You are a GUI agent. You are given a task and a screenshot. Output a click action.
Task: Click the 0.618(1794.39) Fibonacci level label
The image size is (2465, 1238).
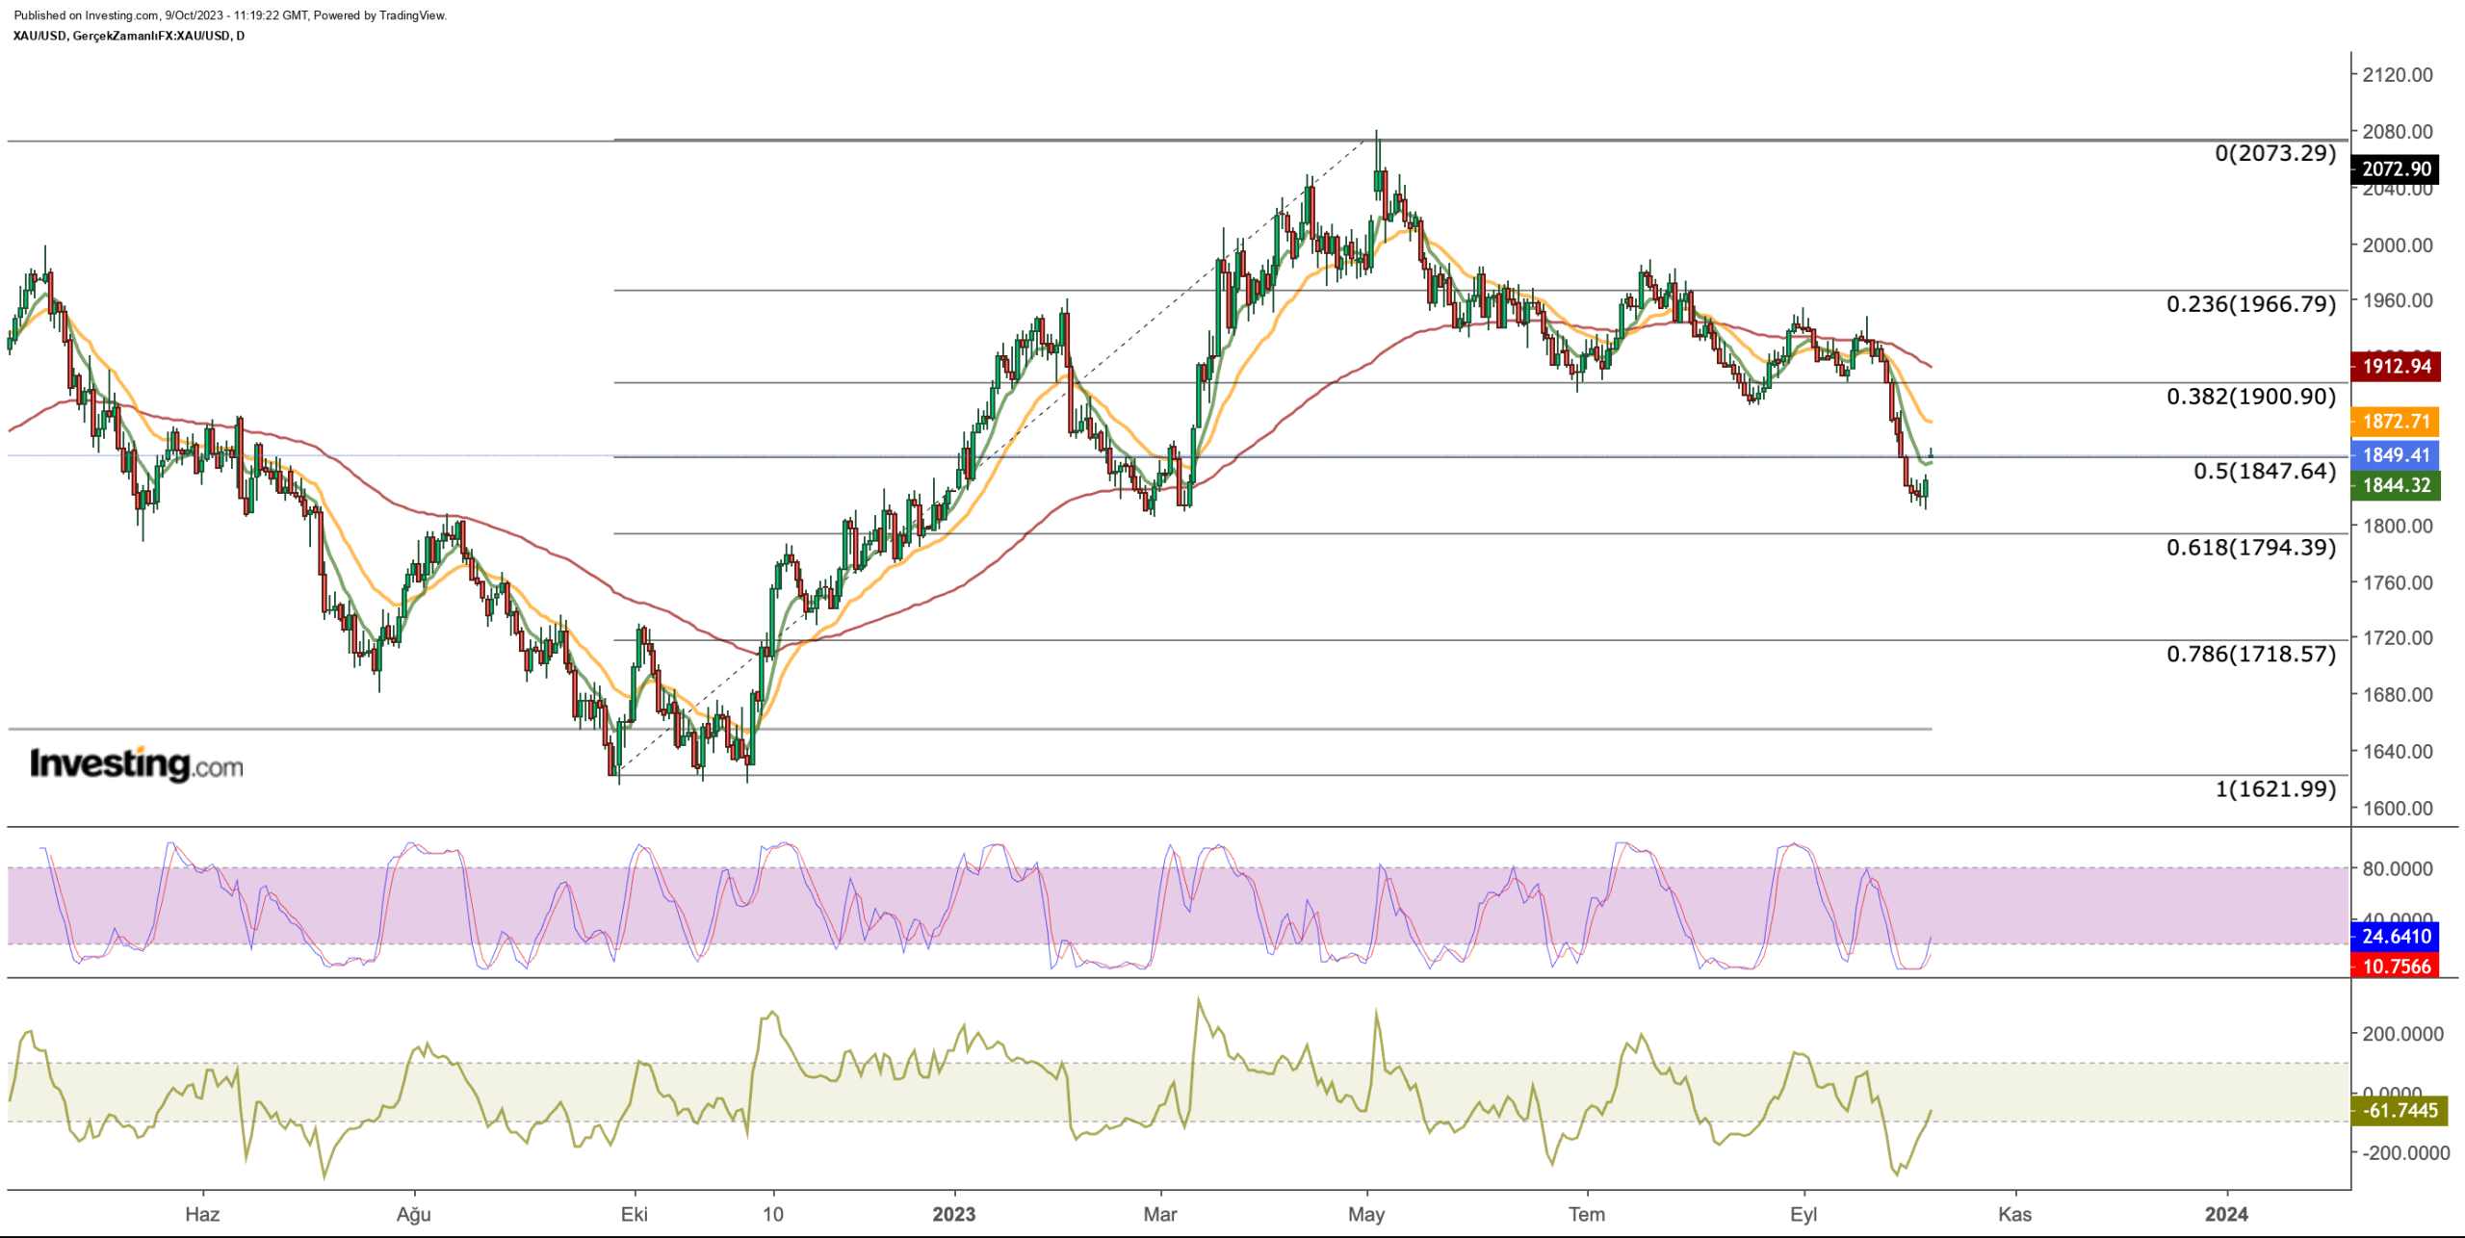pyautogui.click(x=2251, y=548)
